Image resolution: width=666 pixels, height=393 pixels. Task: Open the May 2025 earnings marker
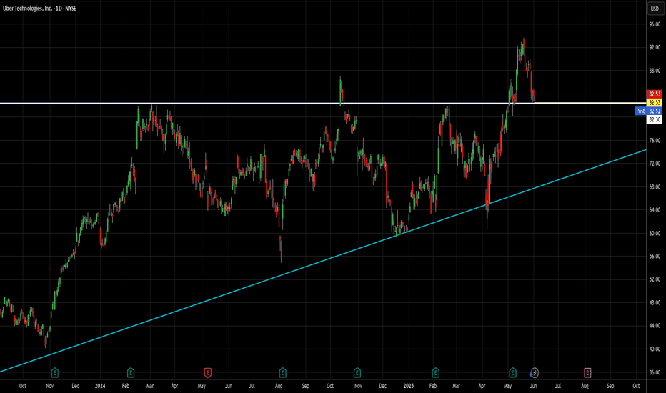click(x=512, y=373)
